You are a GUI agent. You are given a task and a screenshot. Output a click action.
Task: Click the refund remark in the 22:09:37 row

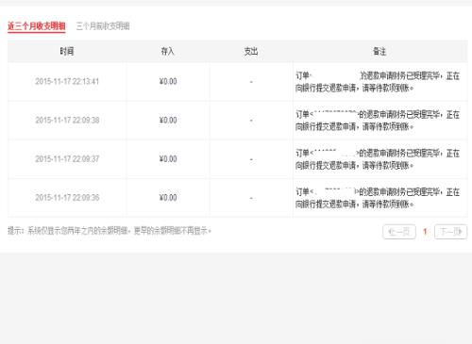(378, 159)
